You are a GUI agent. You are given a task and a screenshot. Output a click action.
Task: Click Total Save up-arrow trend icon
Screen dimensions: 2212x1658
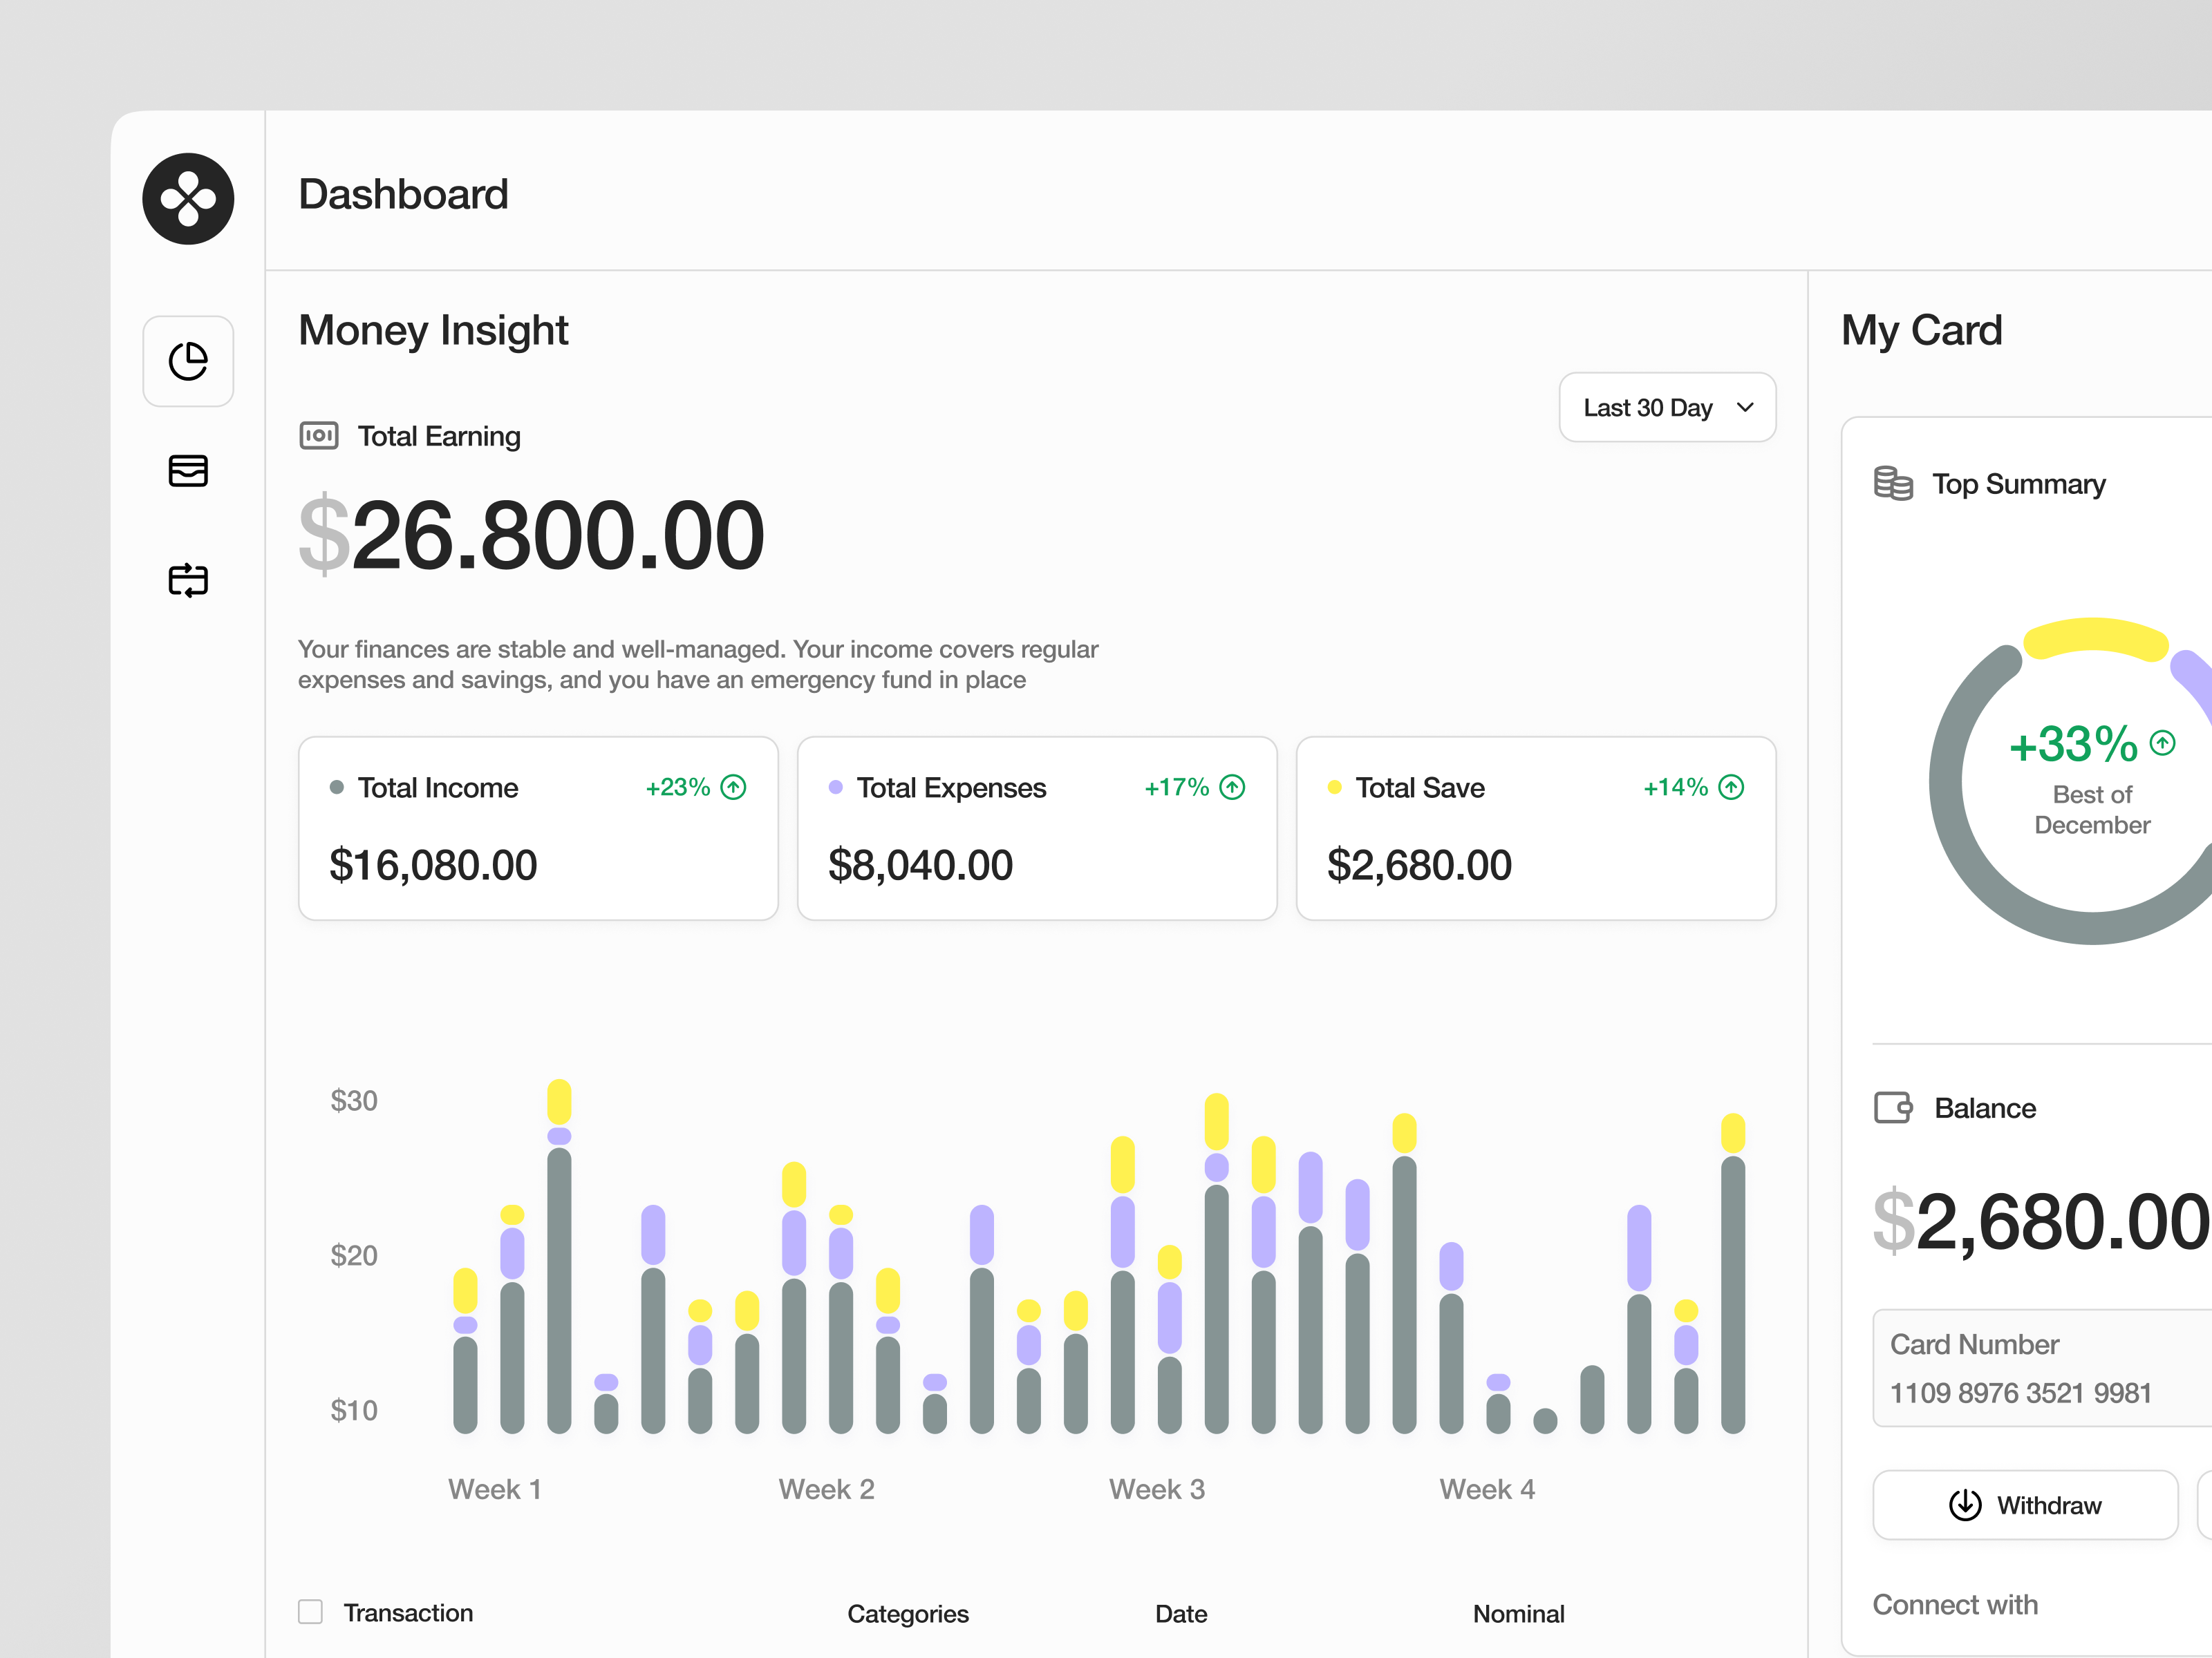(x=1731, y=788)
